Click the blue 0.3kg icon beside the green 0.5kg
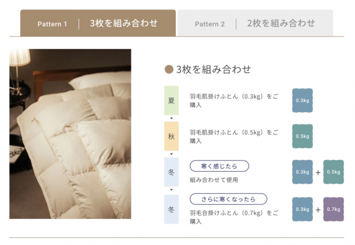Viewport: 355px width, 245px height. coord(302,172)
